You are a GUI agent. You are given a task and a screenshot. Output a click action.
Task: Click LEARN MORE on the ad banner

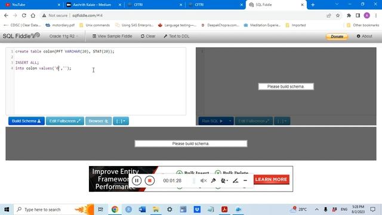point(271,179)
